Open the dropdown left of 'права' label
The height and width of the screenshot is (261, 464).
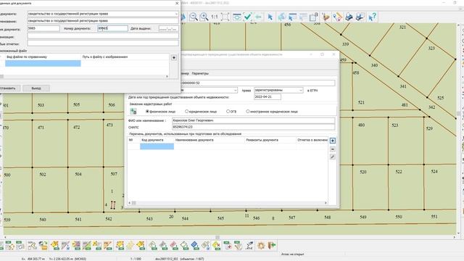(235, 90)
